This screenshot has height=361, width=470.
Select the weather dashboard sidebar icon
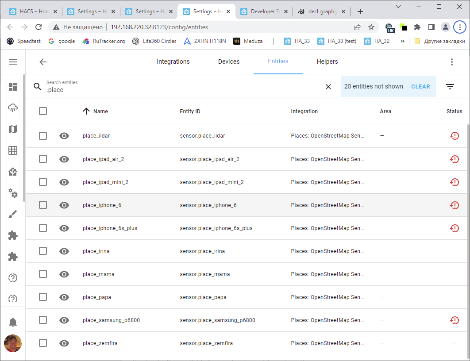(12, 108)
